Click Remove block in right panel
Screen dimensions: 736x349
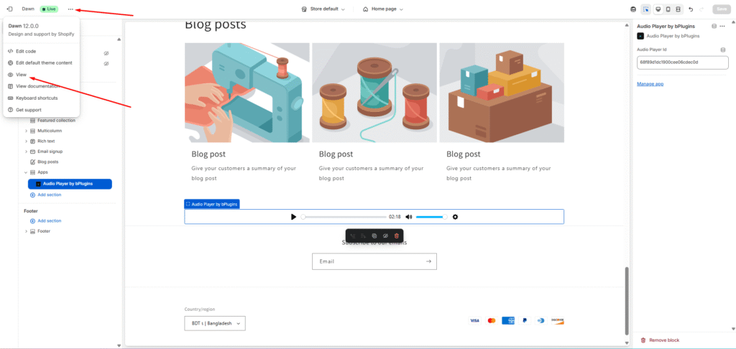tap(664, 340)
